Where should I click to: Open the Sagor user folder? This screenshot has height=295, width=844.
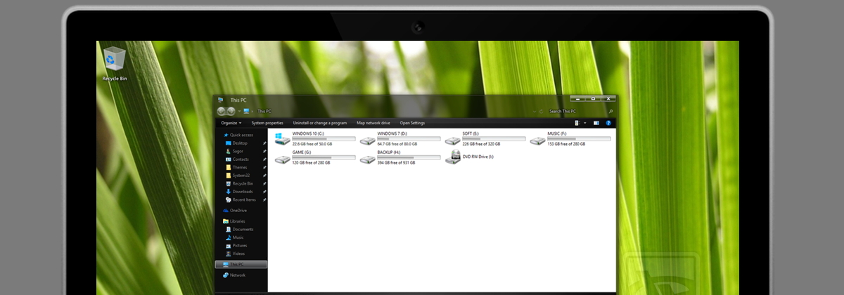(x=235, y=151)
